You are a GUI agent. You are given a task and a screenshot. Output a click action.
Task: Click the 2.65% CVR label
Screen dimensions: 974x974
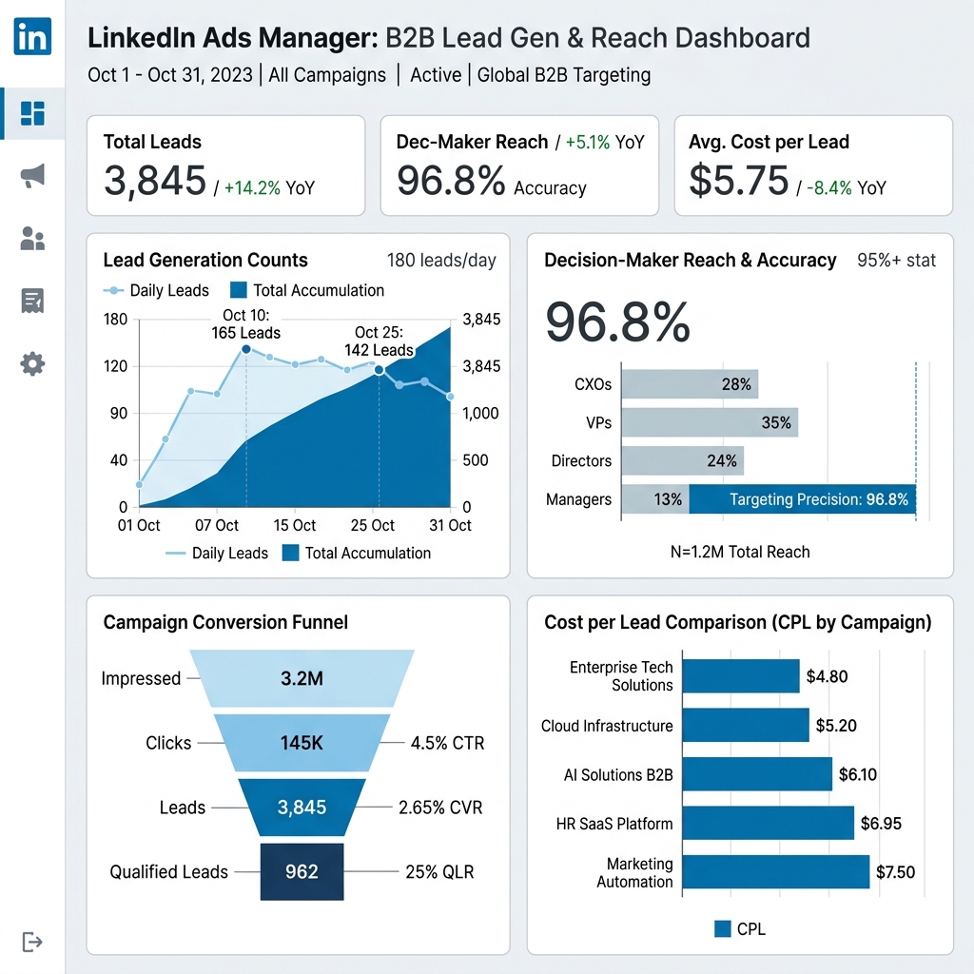[x=440, y=808]
